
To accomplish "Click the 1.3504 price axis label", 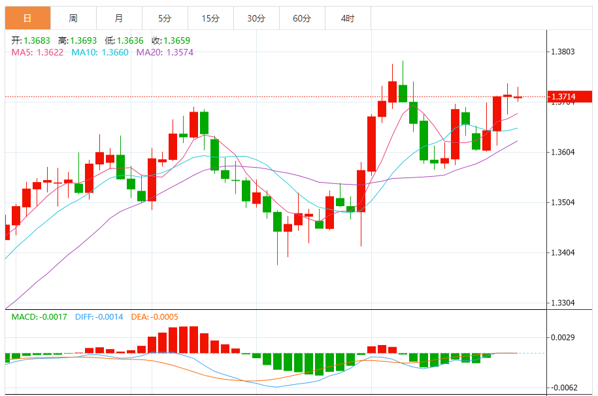I will click(563, 203).
